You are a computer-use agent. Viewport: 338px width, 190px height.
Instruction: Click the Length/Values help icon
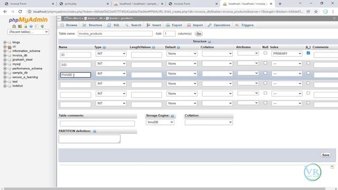154,47
